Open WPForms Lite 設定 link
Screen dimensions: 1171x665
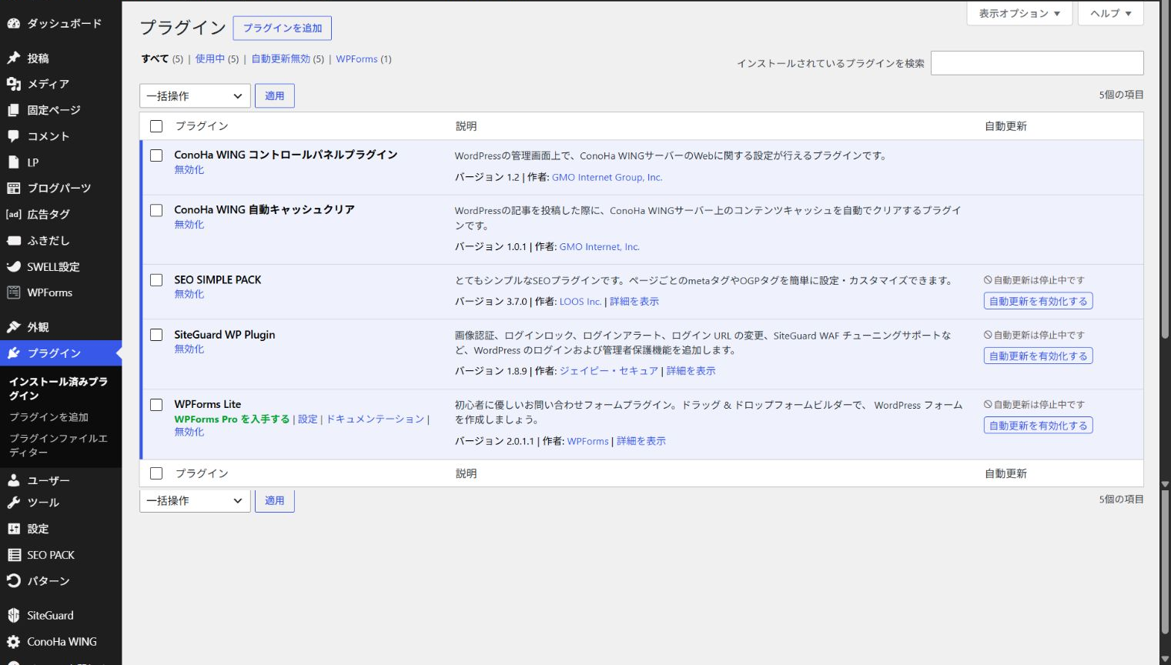coord(308,419)
